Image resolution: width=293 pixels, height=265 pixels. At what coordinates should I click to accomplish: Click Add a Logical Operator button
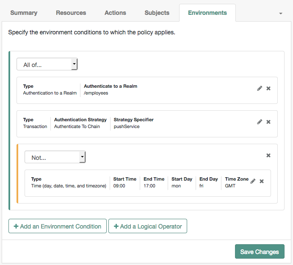148,226
